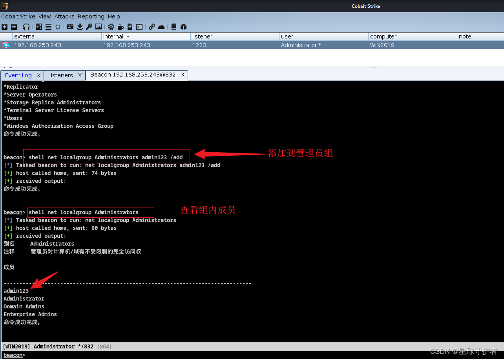The width and height of the screenshot is (504, 359).
Task: Click the Enterprise Admins output line
Action: (30, 314)
